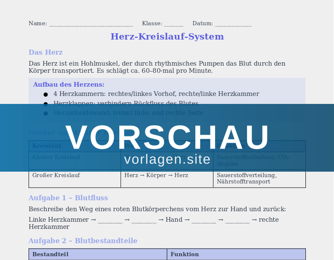Click 'Sauerstoffverteilung, Nährstofftransport' cell

[259, 179]
